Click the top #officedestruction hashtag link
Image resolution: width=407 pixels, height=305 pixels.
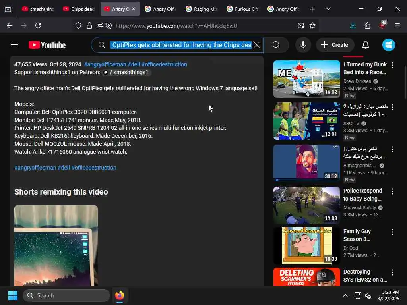coord(164,64)
